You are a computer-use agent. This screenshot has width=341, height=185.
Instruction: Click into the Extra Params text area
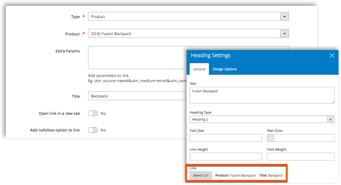coord(137,58)
